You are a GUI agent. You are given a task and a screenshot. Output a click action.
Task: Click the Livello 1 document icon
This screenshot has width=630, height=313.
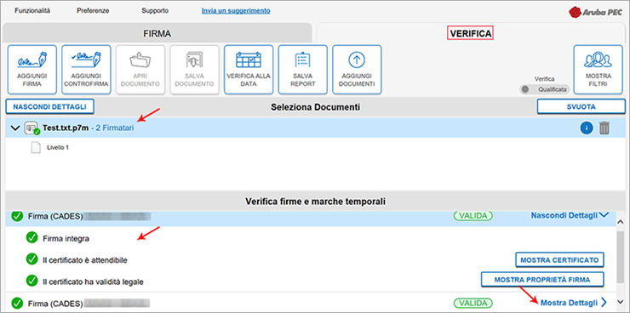[36, 148]
